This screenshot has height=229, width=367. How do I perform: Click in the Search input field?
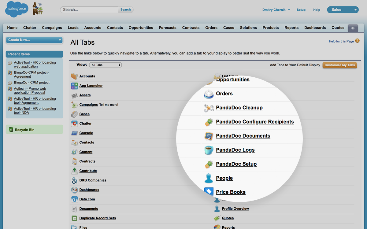coord(89,9)
